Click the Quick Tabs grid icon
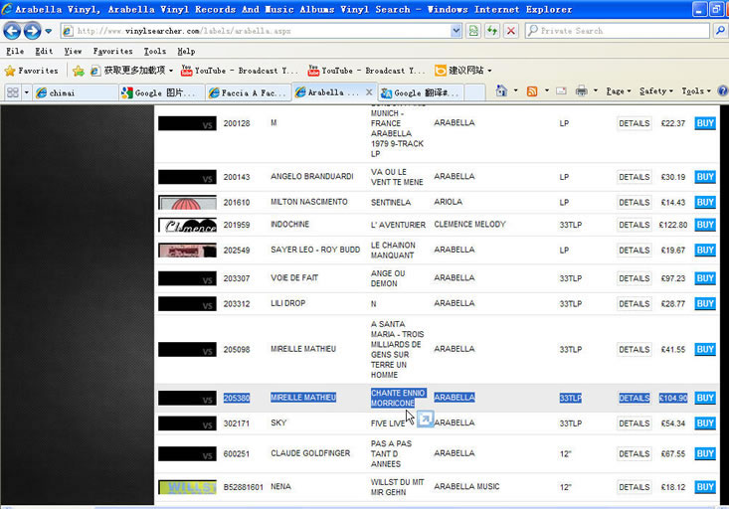The width and height of the screenshot is (729, 509). [x=13, y=92]
